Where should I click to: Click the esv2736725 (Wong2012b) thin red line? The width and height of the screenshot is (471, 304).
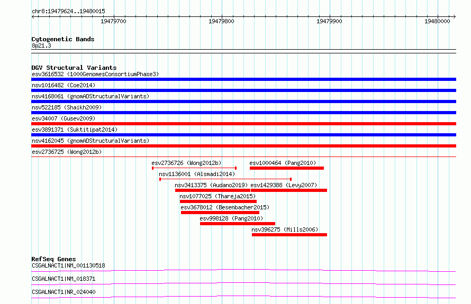[x=243, y=156]
